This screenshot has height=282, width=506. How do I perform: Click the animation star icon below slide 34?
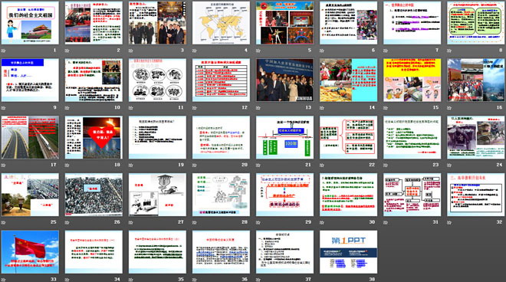67,280
